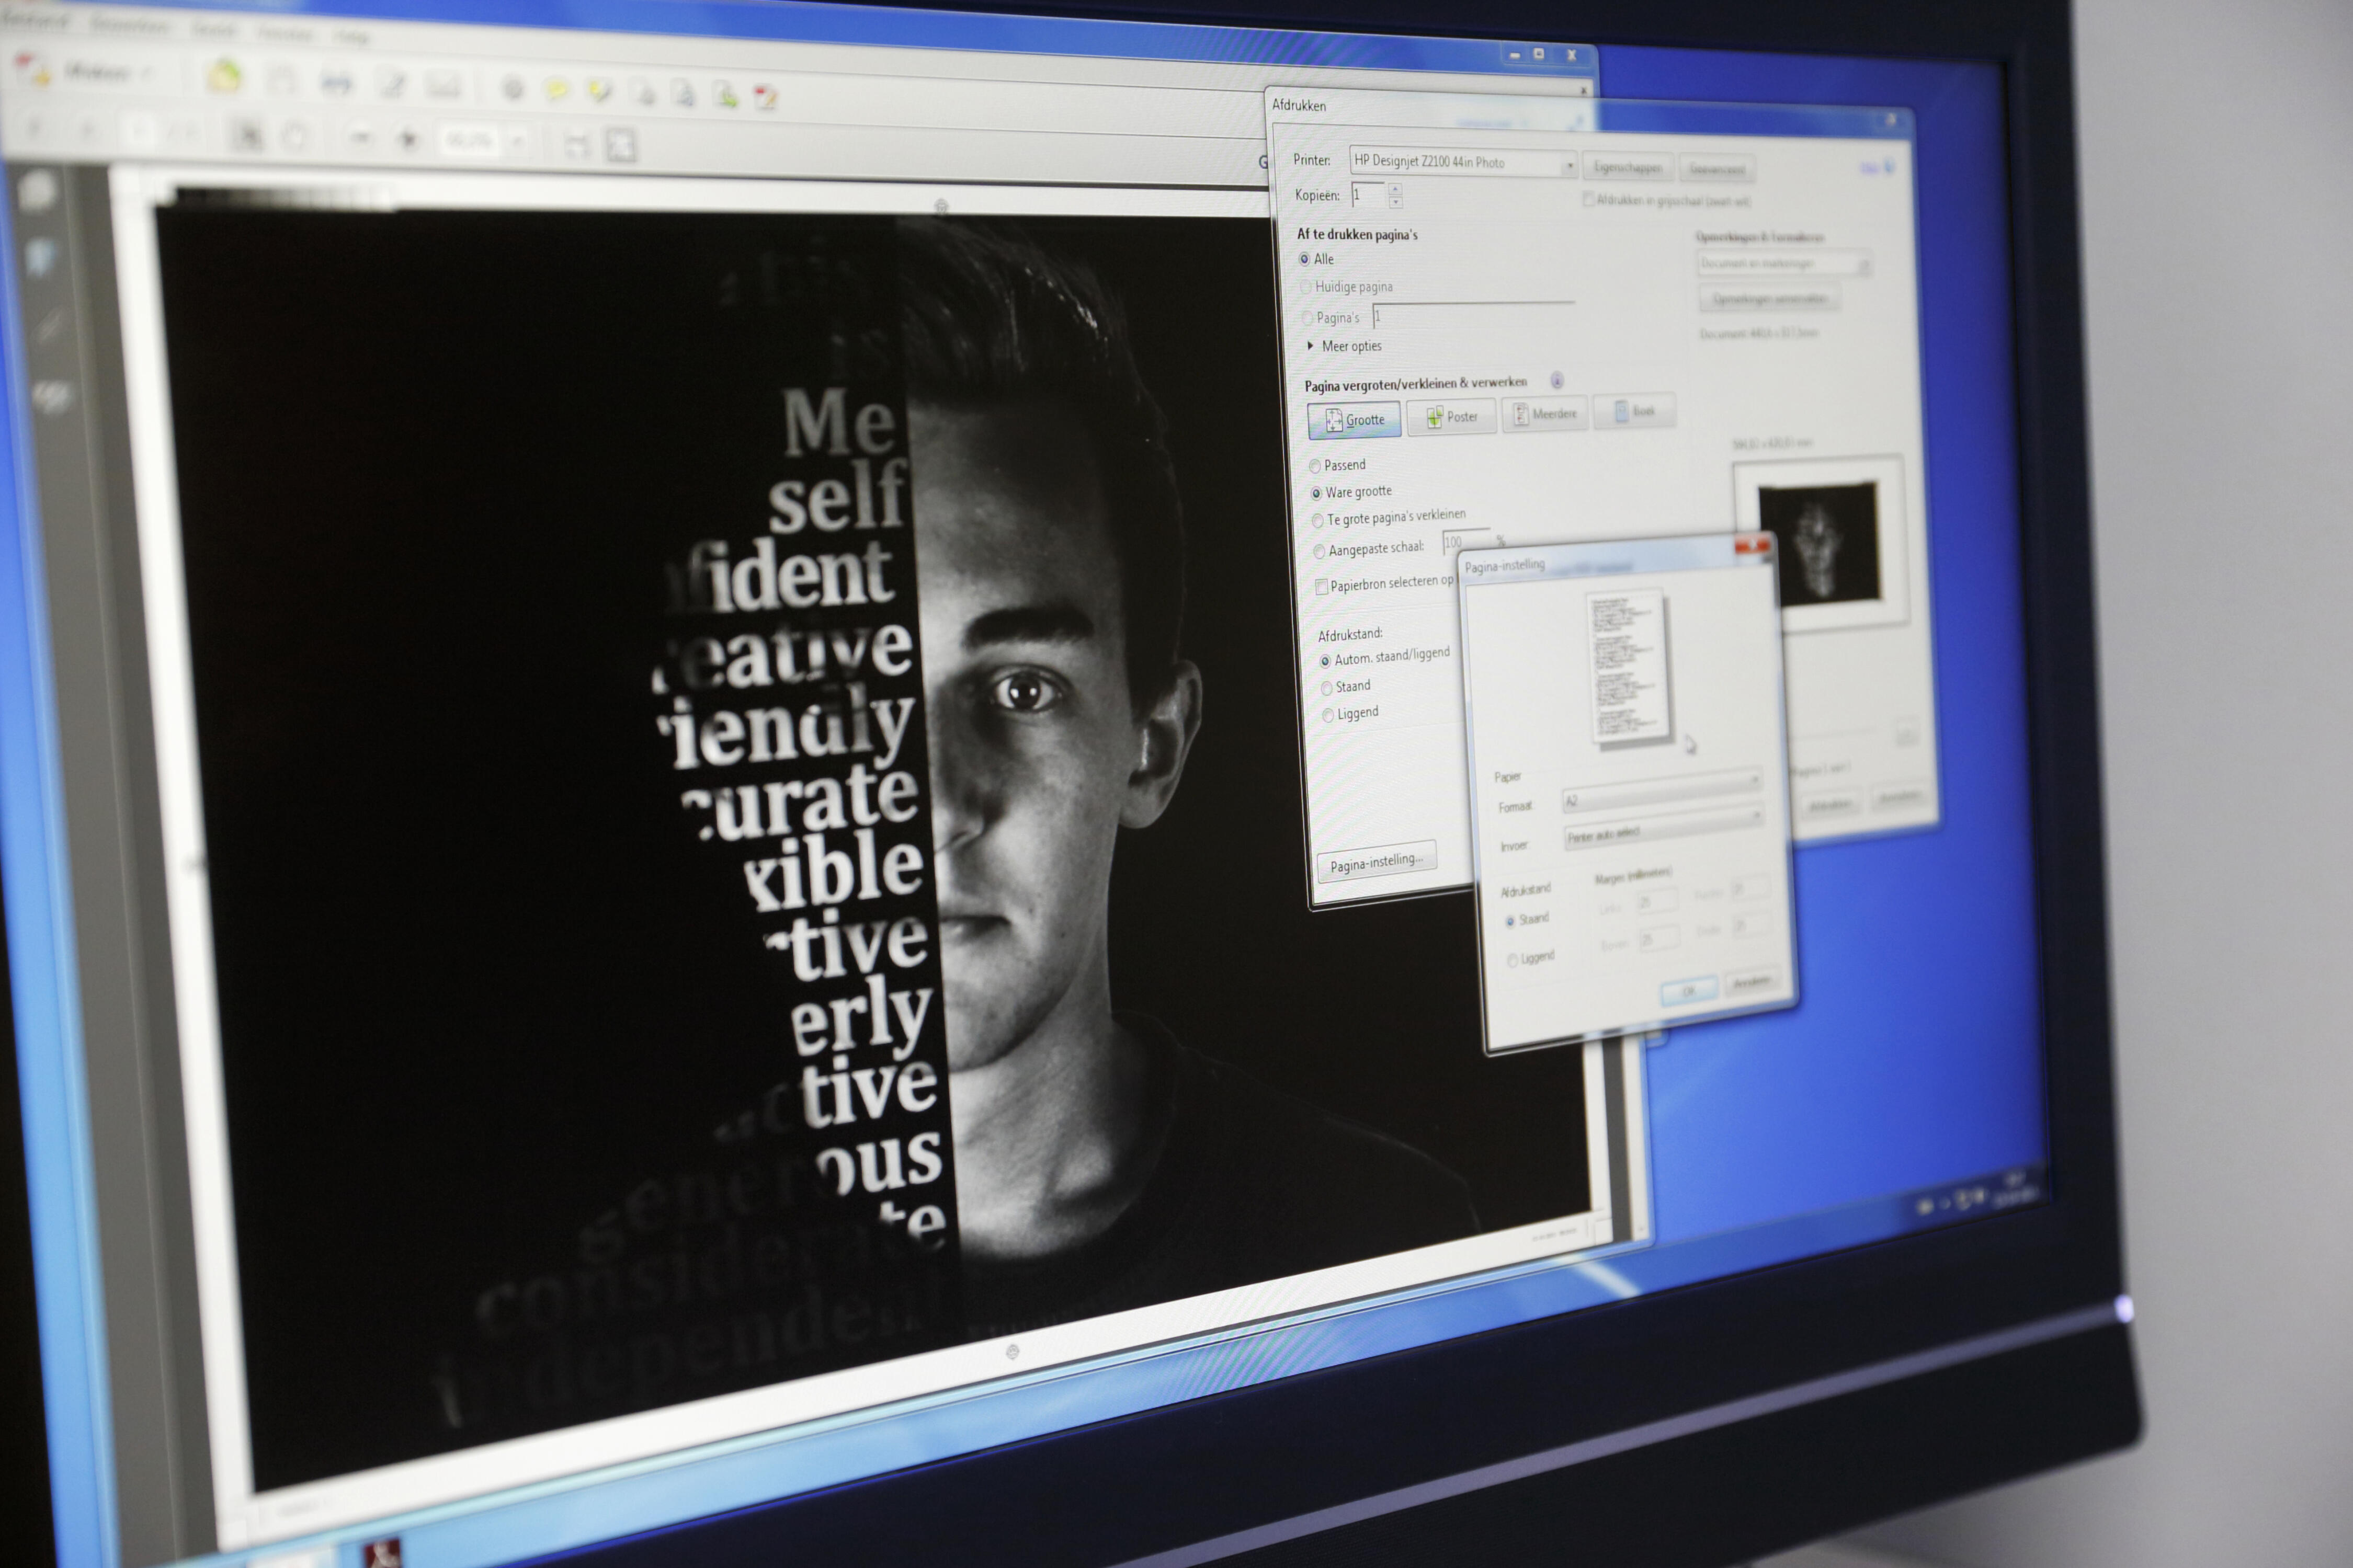Viewport: 2353px width, 1568px height.
Task: Select the Passend radio button
Action: click(x=1315, y=466)
